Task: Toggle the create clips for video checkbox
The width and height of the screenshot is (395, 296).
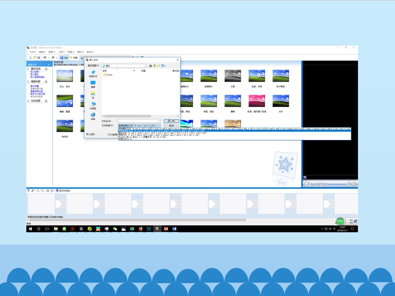Action: point(109,134)
